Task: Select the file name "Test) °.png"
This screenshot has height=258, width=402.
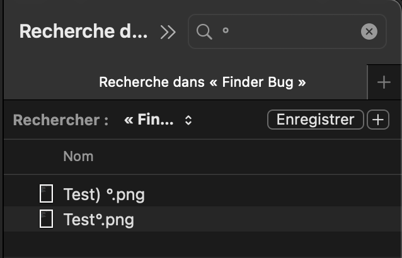Action: pyautogui.click(x=104, y=194)
